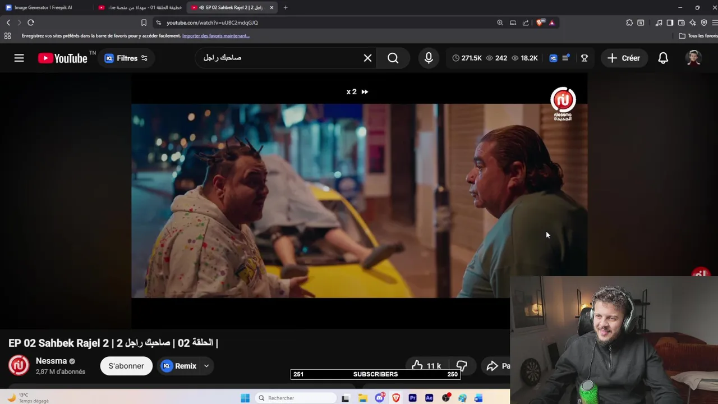Open OBS Studio from taskbar

point(446,398)
